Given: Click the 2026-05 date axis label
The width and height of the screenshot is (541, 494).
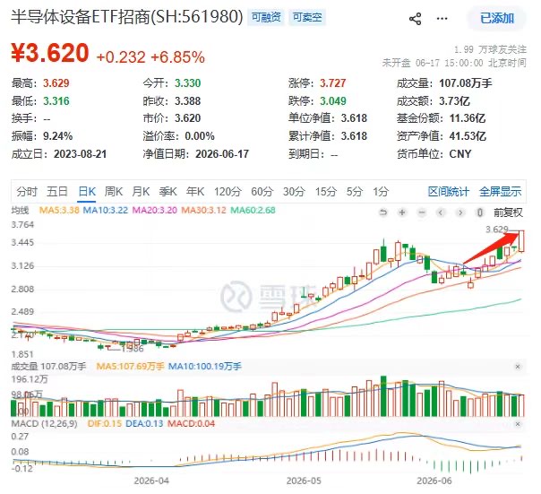Looking at the screenshot, I should click(304, 481).
